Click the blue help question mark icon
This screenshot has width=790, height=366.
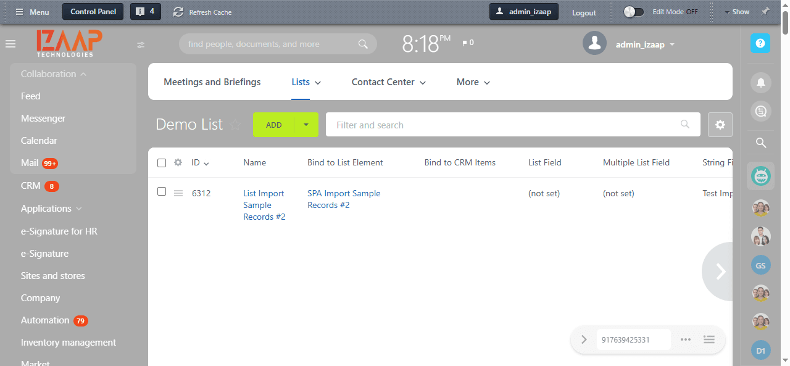[x=760, y=43]
